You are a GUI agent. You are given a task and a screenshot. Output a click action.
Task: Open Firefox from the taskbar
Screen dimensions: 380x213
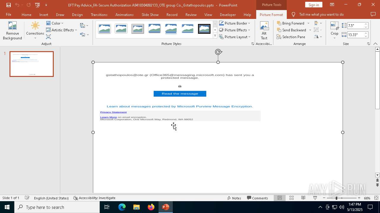point(151,207)
